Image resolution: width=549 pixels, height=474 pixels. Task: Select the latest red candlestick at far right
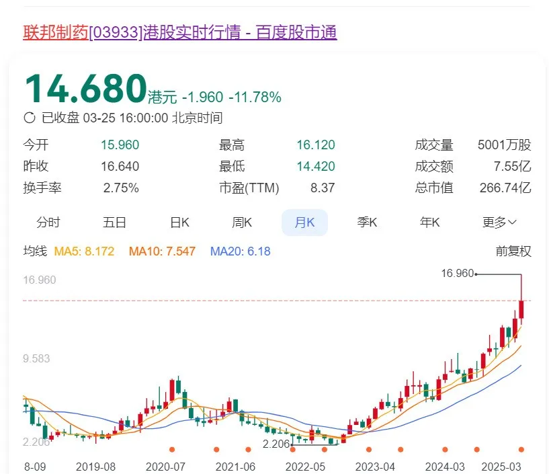[x=521, y=309]
